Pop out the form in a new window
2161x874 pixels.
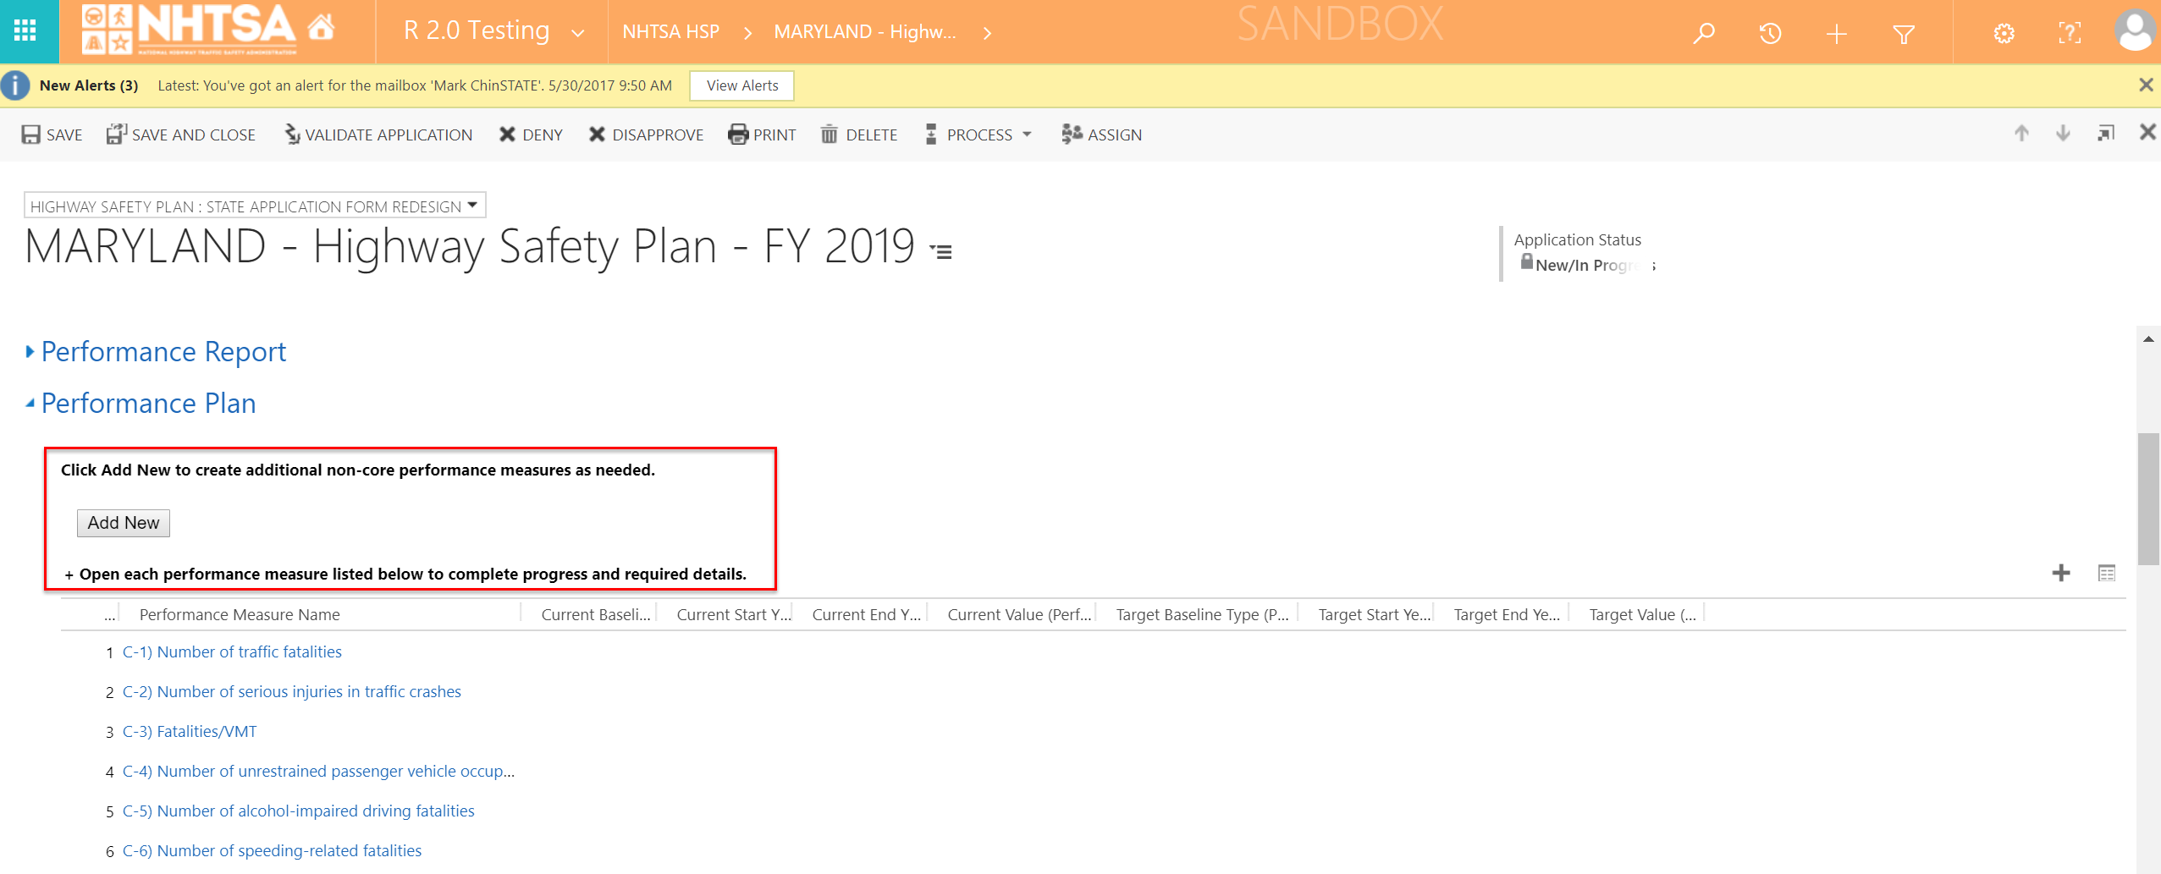pos(2106,133)
